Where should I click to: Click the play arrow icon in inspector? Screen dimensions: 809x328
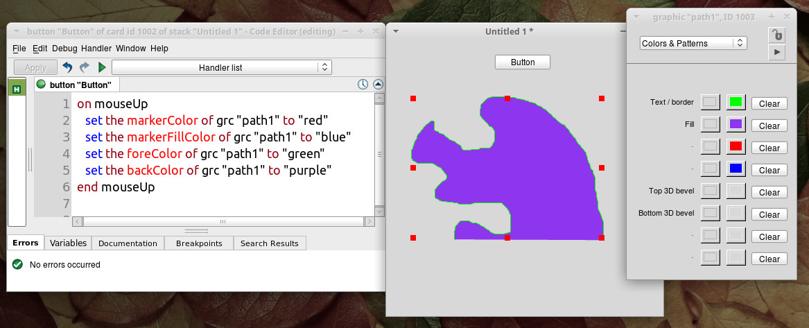pyautogui.click(x=776, y=52)
